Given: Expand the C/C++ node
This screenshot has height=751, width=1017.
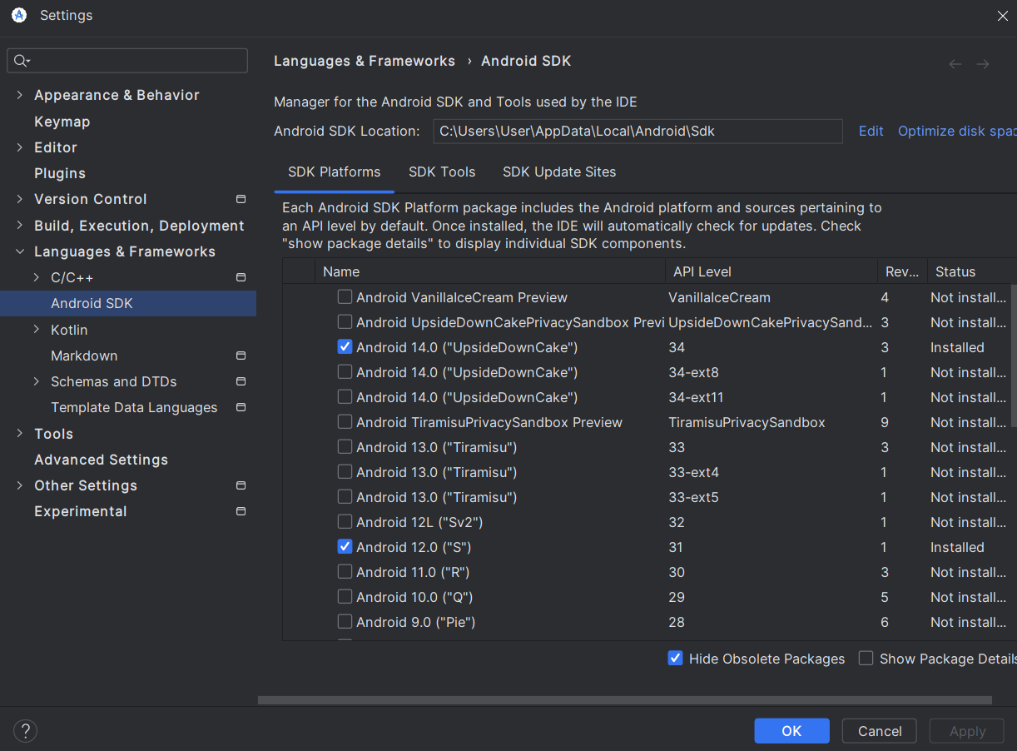Looking at the screenshot, I should click(x=37, y=277).
